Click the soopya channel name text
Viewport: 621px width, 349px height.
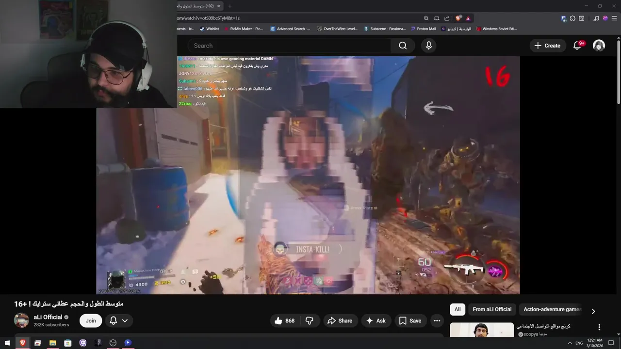[x=536, y=334]
